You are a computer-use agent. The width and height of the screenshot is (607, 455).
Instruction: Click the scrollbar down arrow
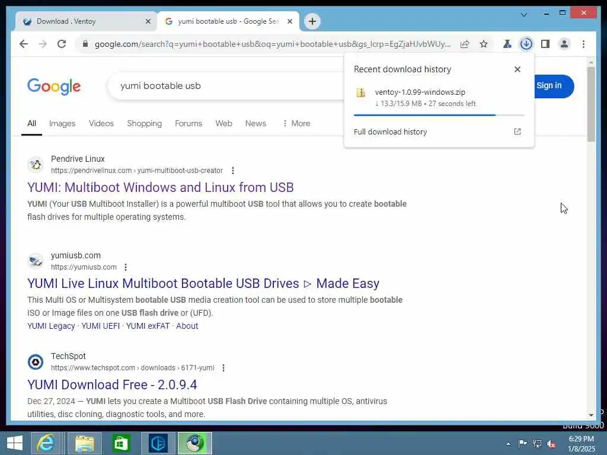(591, 415)
